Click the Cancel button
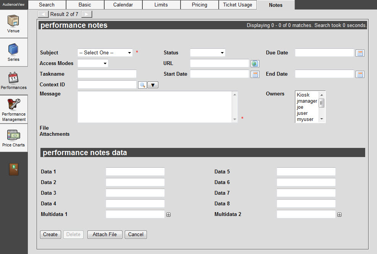The image size is (377, 254). pyautogui.click(x=135, y=234)
